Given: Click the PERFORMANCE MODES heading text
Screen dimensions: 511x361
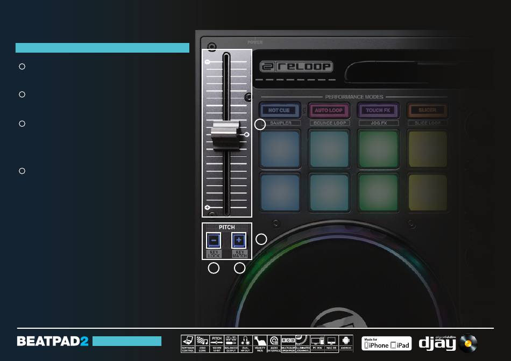Looking at the screenshot, I should [354, 97].
